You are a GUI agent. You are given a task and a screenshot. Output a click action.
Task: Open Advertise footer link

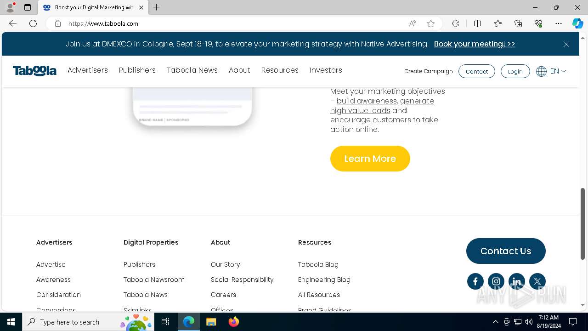point(51,264)
